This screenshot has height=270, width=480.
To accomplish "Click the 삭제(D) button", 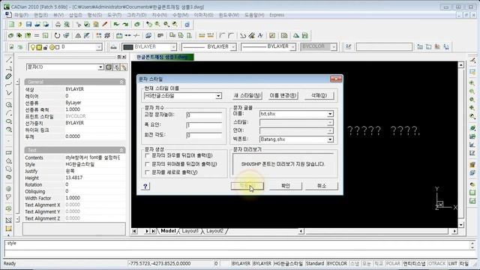I will point(319,95).
